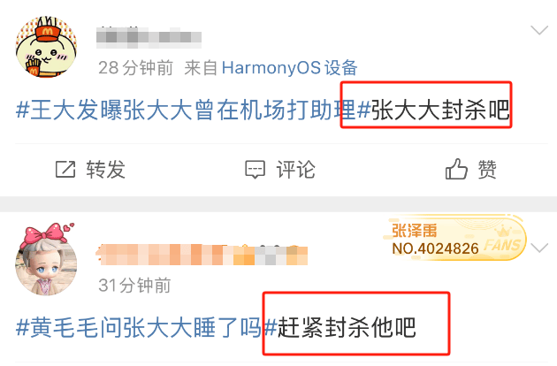Open the McDonald's hat cartoon avatar profile
This screenshot has height=366, width=557.
coord(47,47)
